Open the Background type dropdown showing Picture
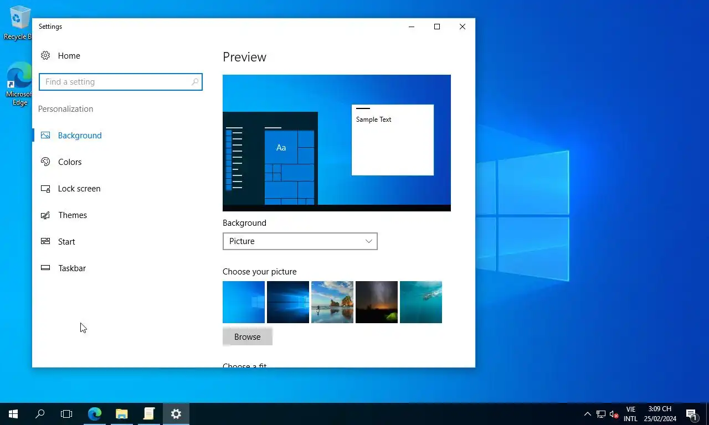This screenshot has width=709, height=425. coord(300,241)
